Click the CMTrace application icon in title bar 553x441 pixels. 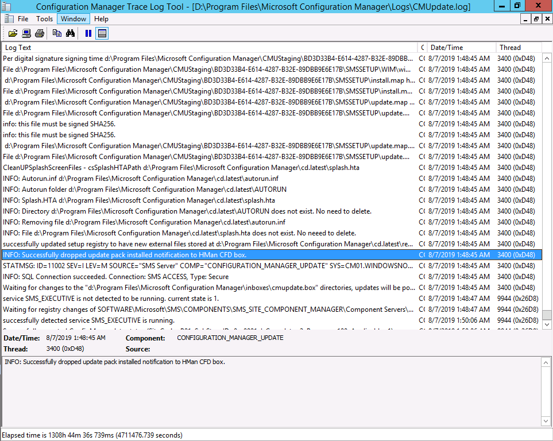tap(6, 6)
